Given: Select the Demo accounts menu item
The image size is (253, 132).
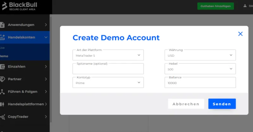Looking at the screenshot, I should (4, 56).
